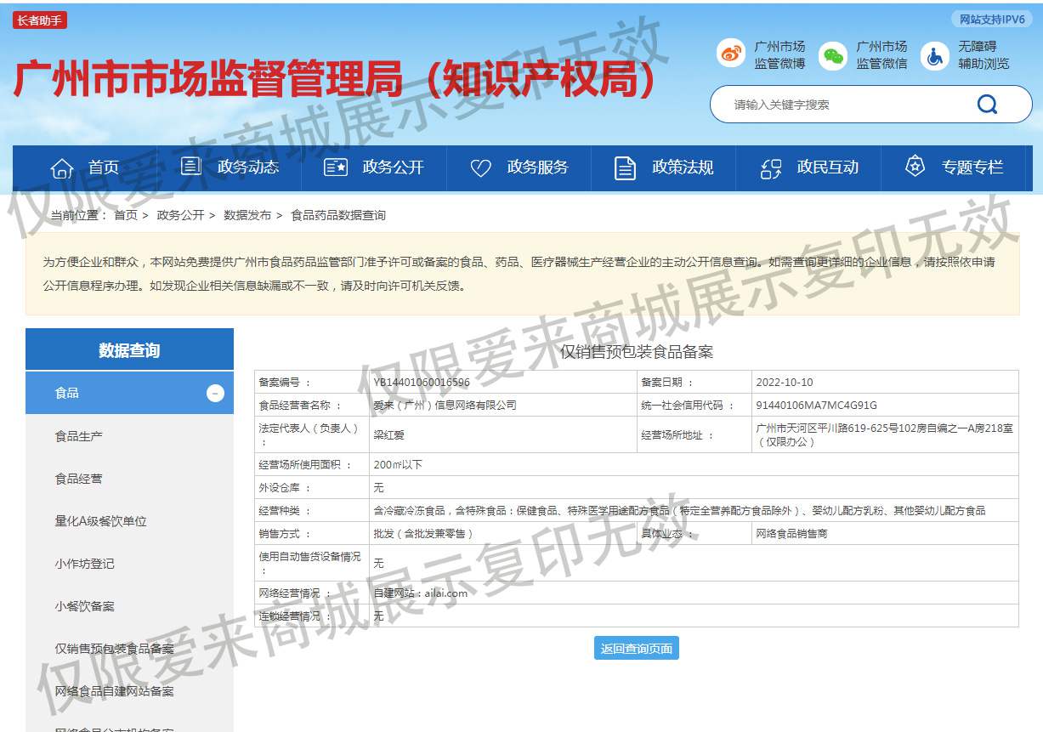Viewport: 1043px width, 732px height.
Task: Open the 政策法规 navigation menu
Action: point(664,167)
